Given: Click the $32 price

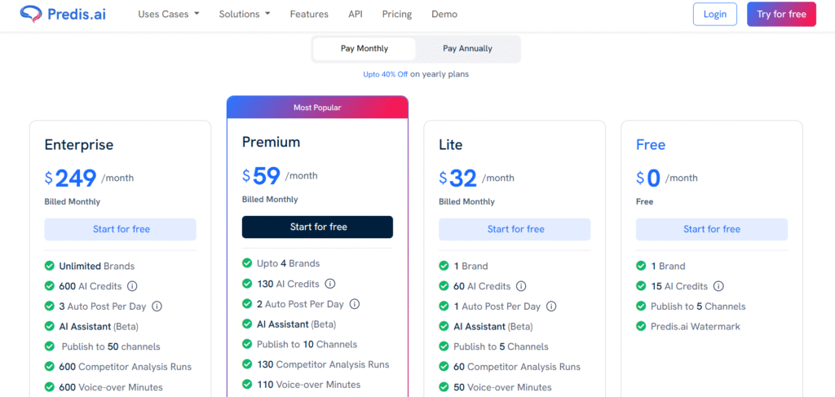Looking at the screenshot, I should (458, 179).
